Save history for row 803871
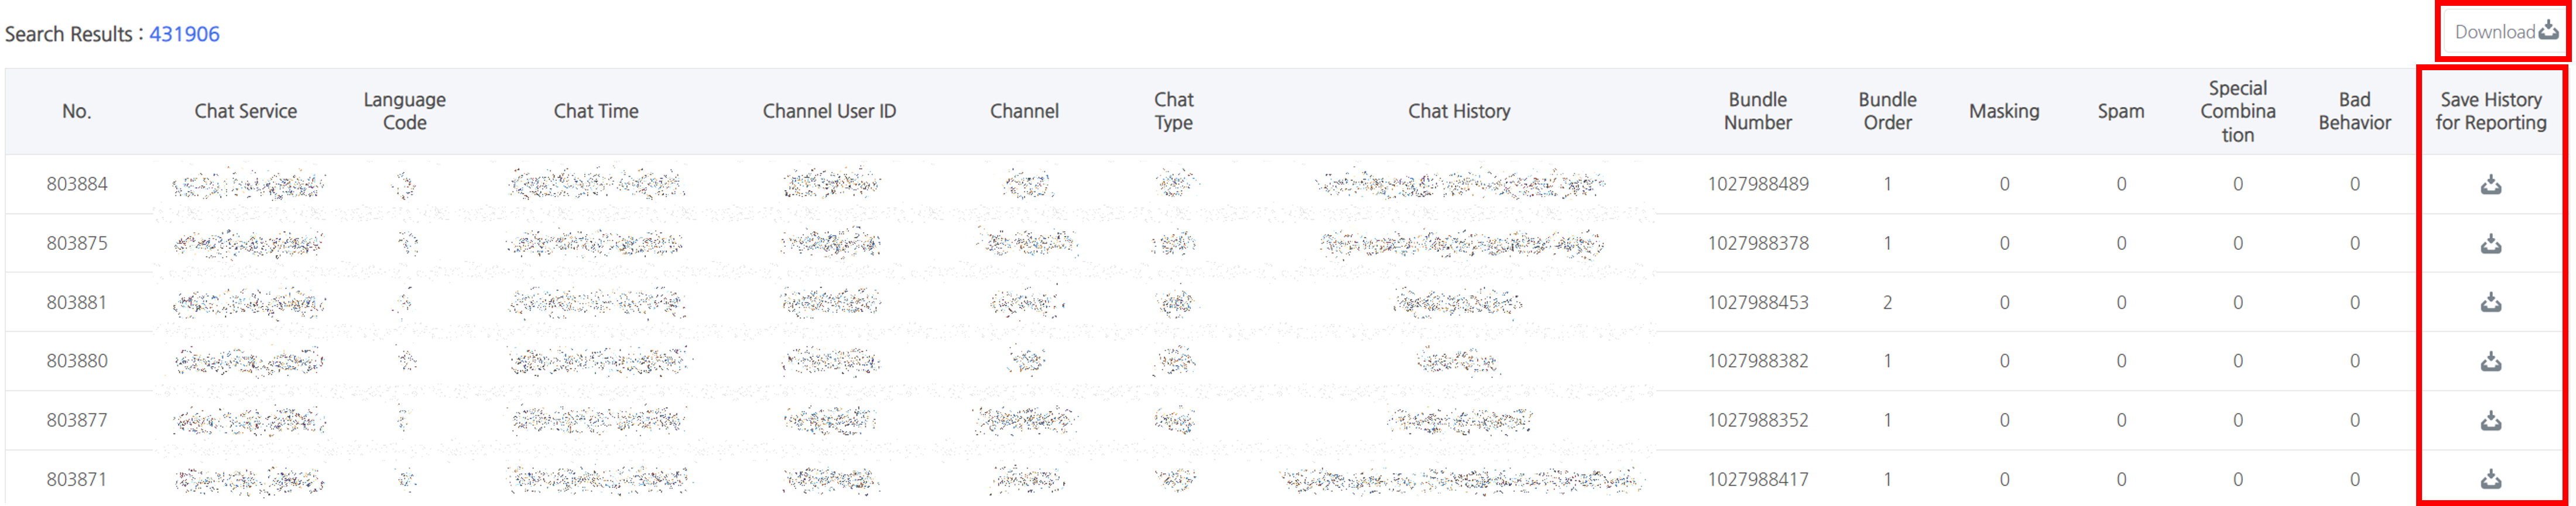This screenshot has height=506, width=2576. click(x=2490, y=480)
